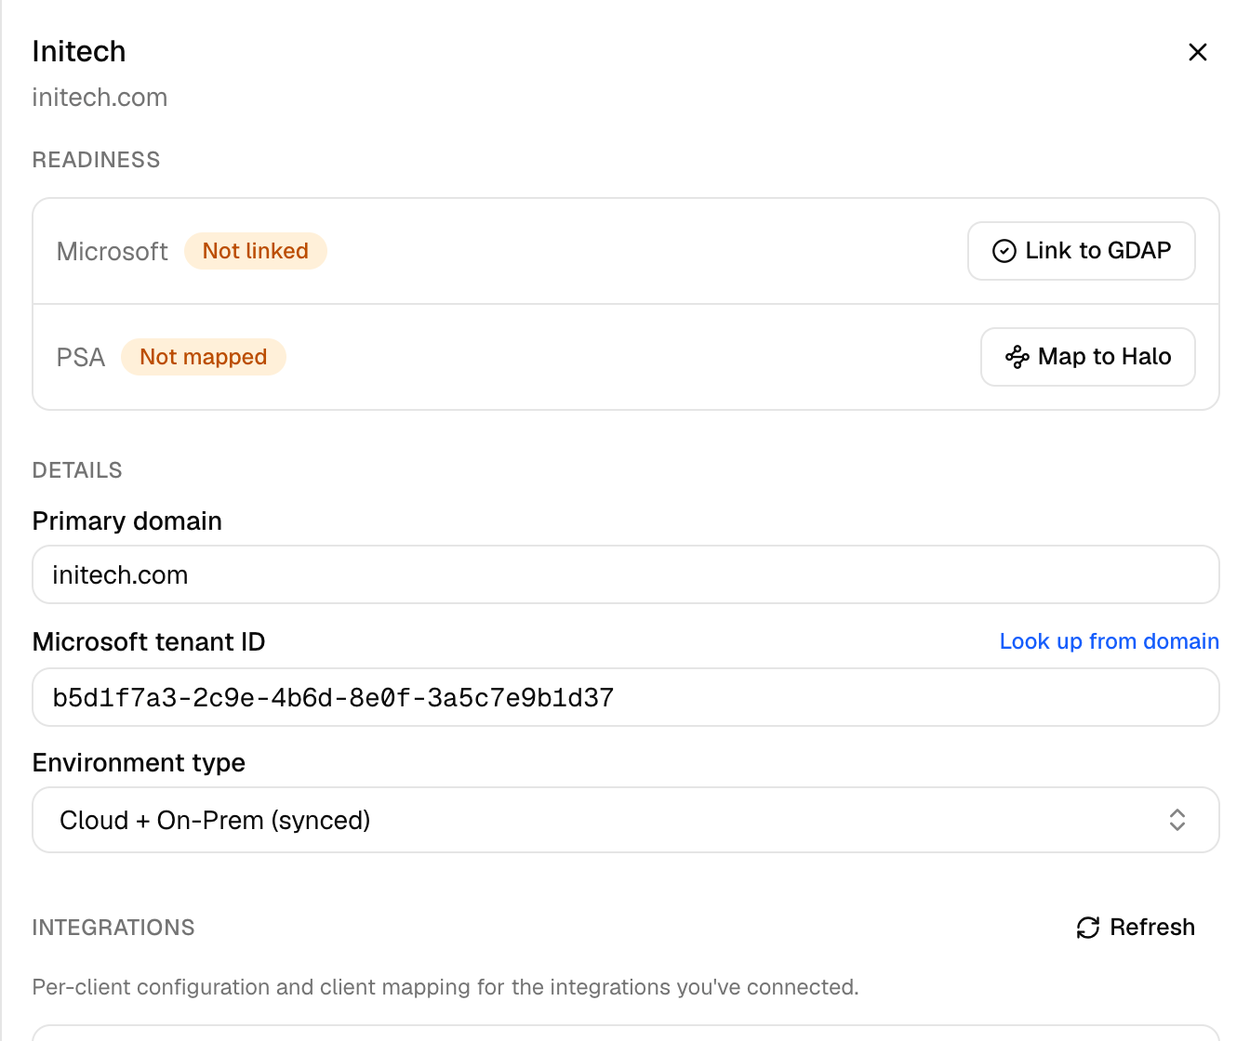Click the Not mapped status badge
This screenshot has width=1250, height=1041.
(203, 357)
